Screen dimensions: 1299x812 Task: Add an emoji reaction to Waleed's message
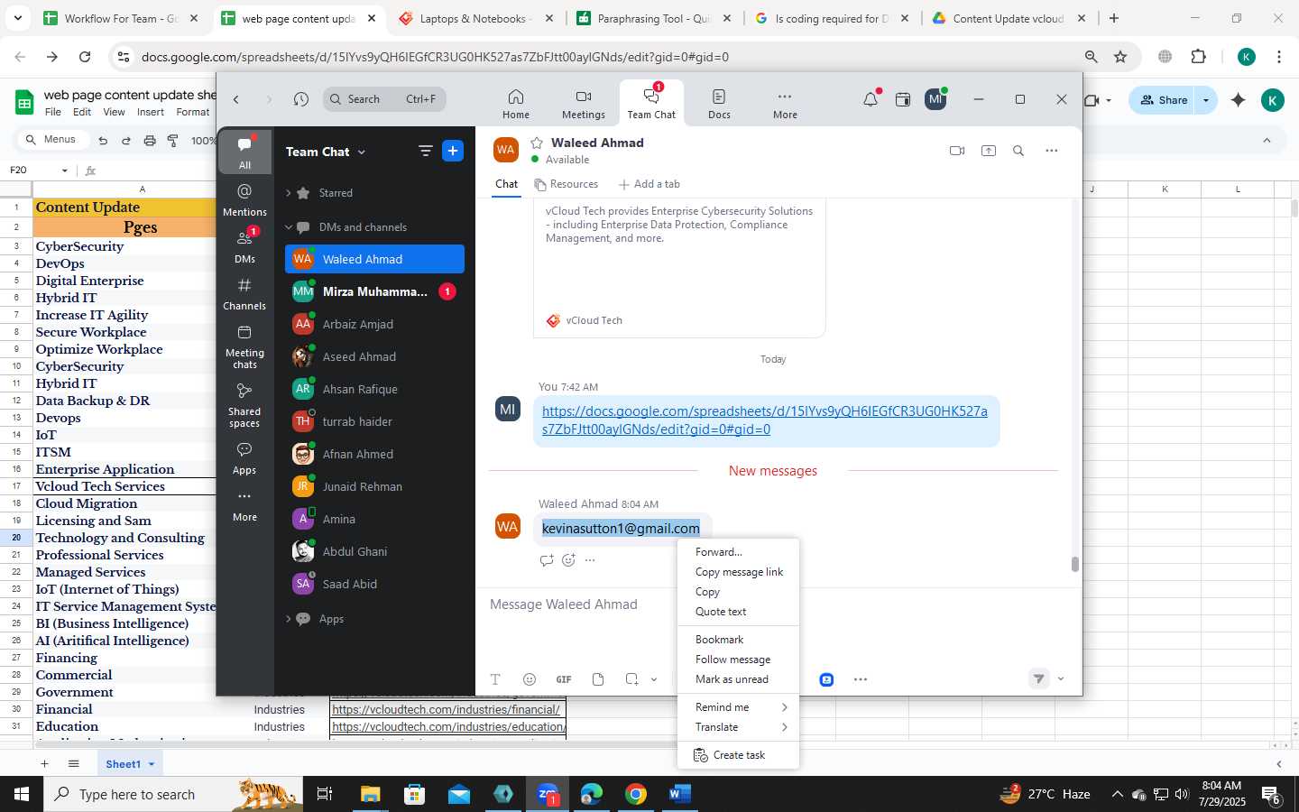(x=568, y=560)
